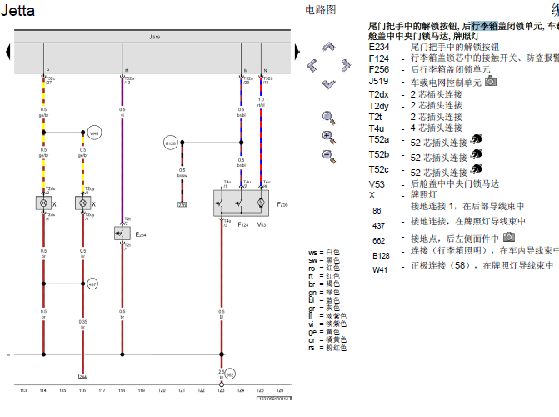Viewport: 559px width, 417px height.
Task: Click color legend entry rs = 粉红色
Action: click(327, 348)
